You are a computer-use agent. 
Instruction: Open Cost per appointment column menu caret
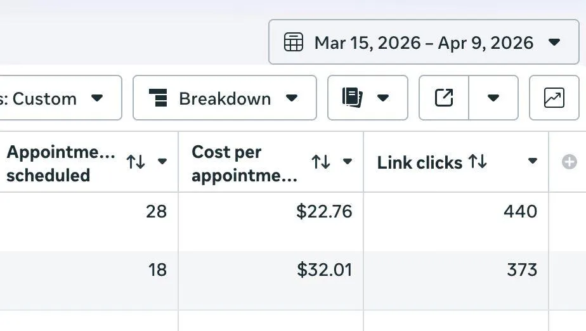[348, 162]
